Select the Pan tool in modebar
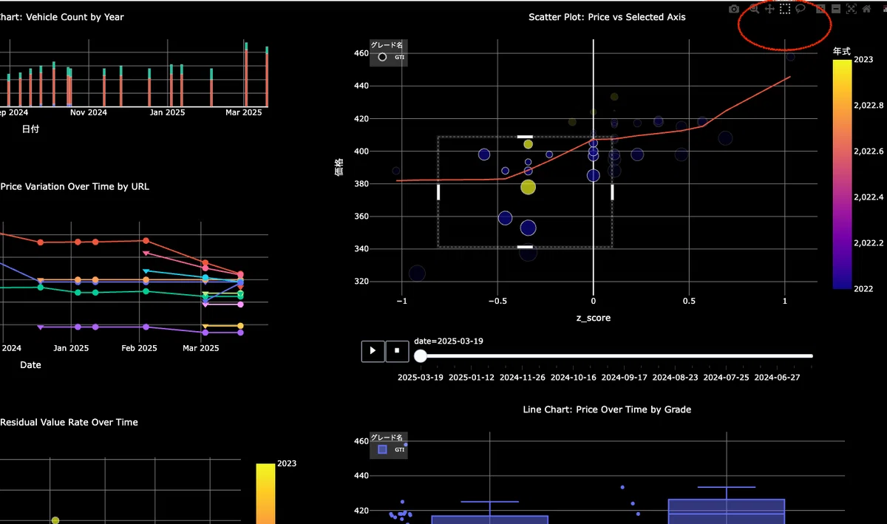Viewport: 887px width, 524px height. (769, 9)
